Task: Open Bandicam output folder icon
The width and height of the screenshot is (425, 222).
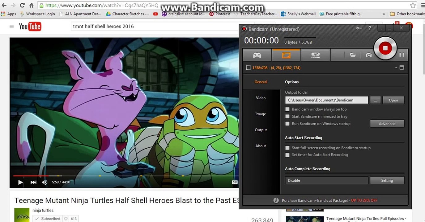Action: click(353, 55)
